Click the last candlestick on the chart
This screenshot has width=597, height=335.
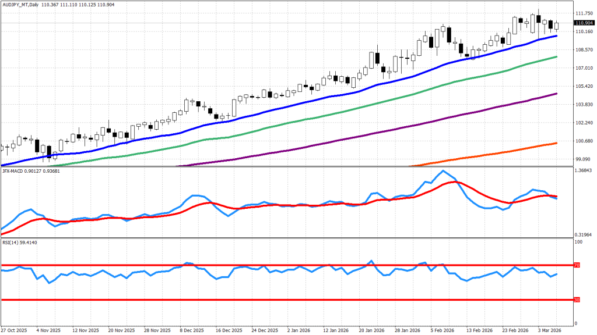[x=556, y=26]
